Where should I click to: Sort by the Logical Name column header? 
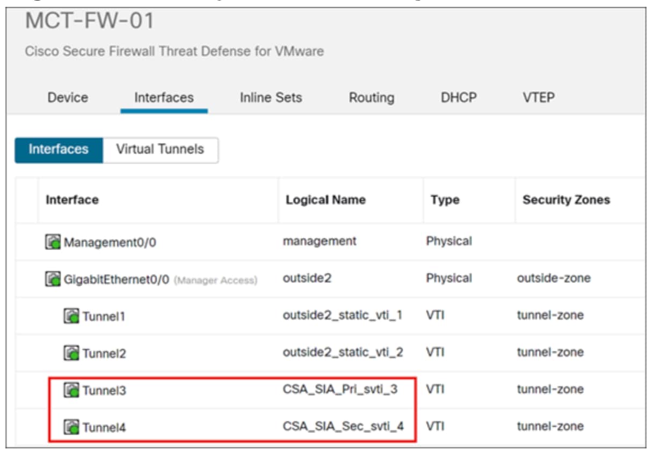[x=325, y=200]
